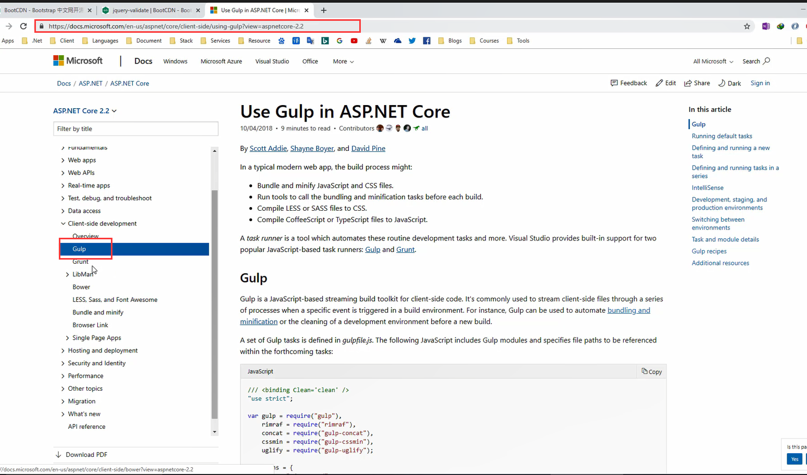
Task: Reload the page with the refresh icon
Action: 23,26
